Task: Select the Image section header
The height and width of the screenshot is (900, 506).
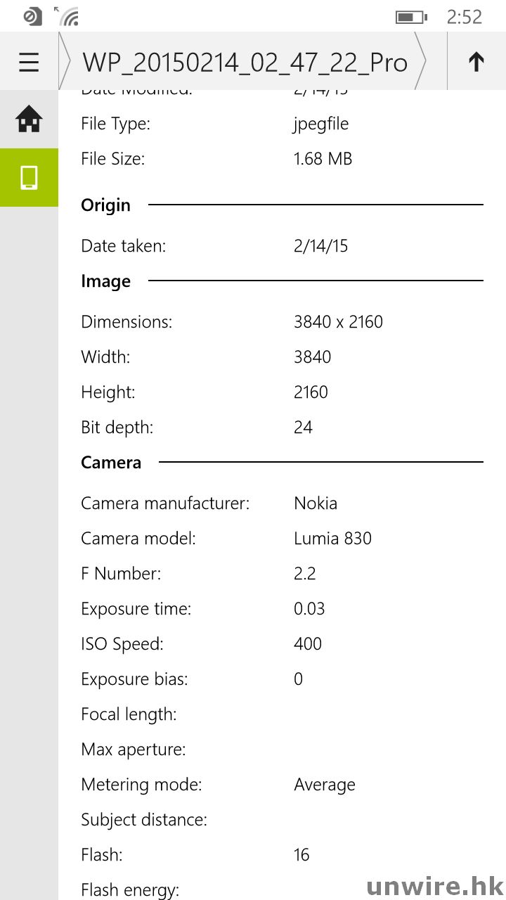Action: pos(106,281)
